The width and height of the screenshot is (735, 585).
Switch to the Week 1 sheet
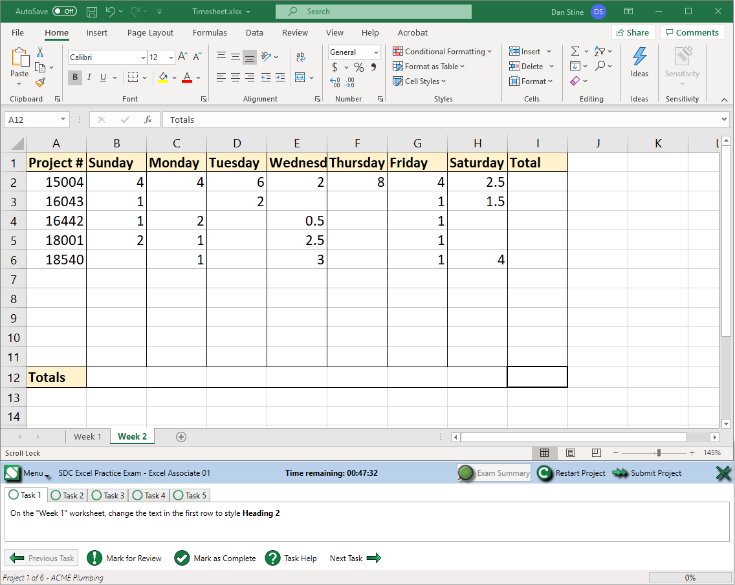88,436
